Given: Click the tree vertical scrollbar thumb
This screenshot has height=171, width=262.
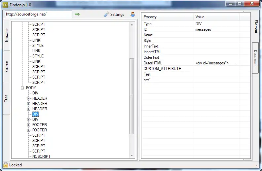Looking at the screenshot, I should pos(132,96).
